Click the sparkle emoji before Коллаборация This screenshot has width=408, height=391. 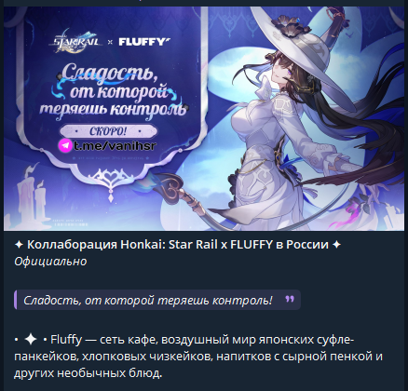19,245
